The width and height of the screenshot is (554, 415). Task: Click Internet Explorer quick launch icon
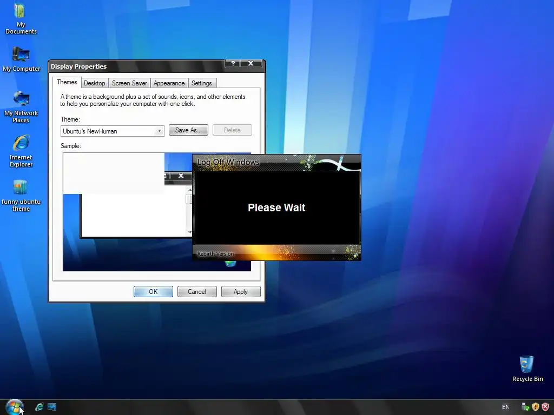pos(39,407)
